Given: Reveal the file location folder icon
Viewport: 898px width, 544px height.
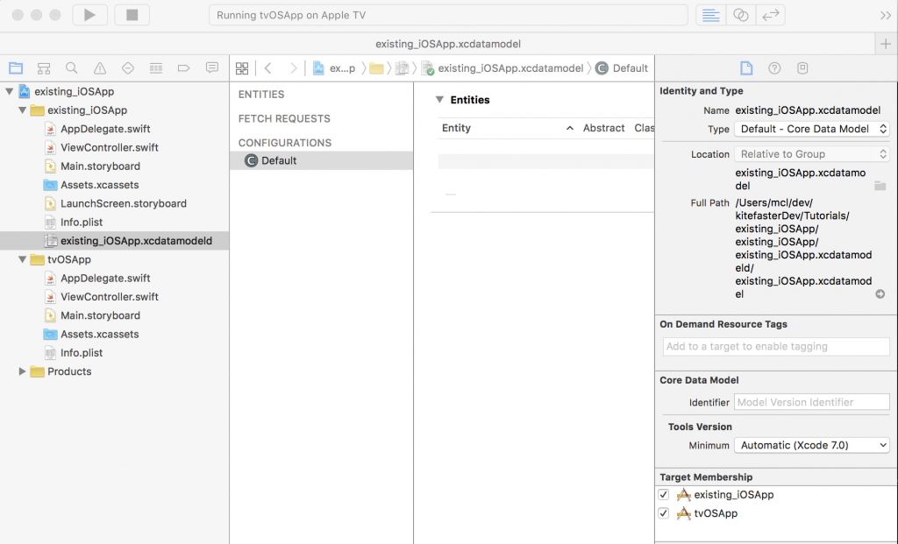Looking at the screenshot, I should pyautogui.click(x=880, y=186).
